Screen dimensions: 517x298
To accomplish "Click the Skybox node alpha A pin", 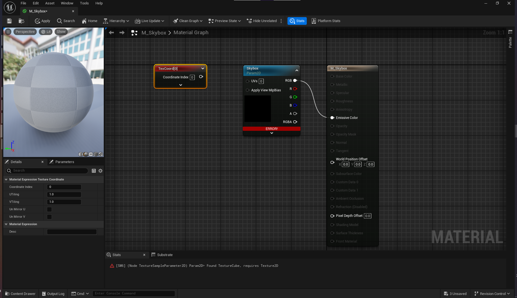I will (295, 114).
